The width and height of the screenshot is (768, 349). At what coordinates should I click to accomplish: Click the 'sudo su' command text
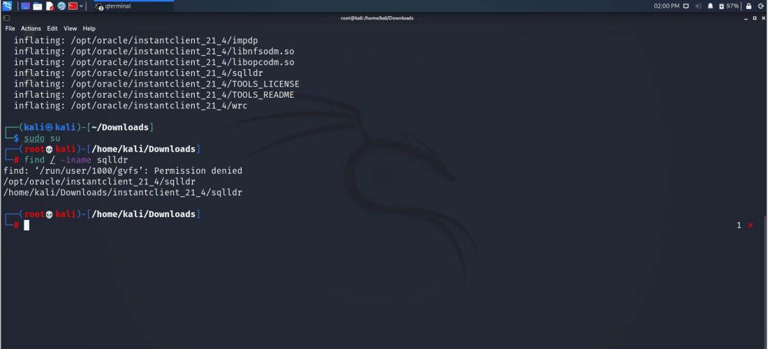click(42, 138)
